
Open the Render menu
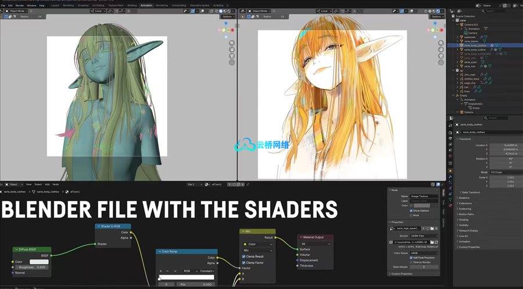click(x=20, y=6)
